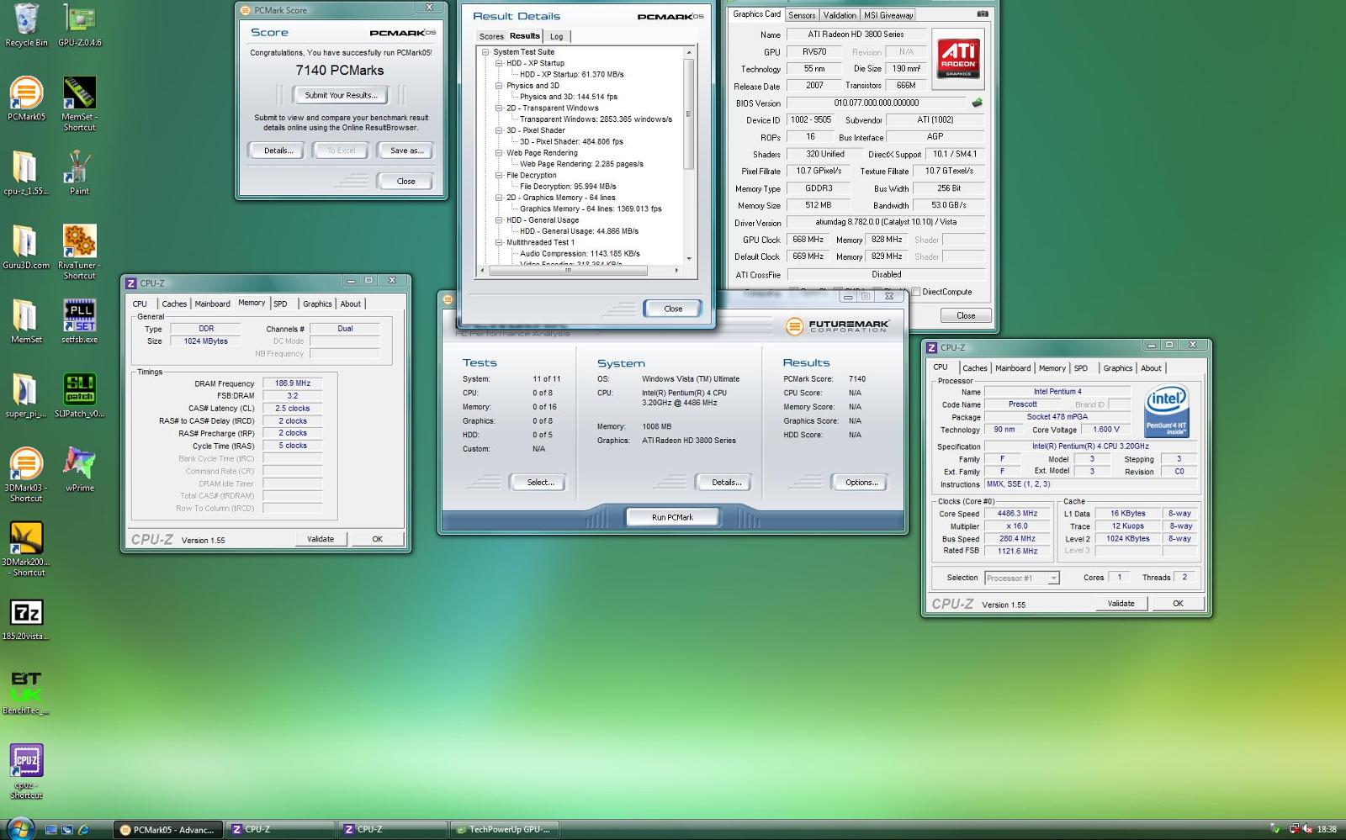Open the Sensors tab in GPU-Z
The width and height of the screenshot is (1346, 840).
tap(802, 15)
